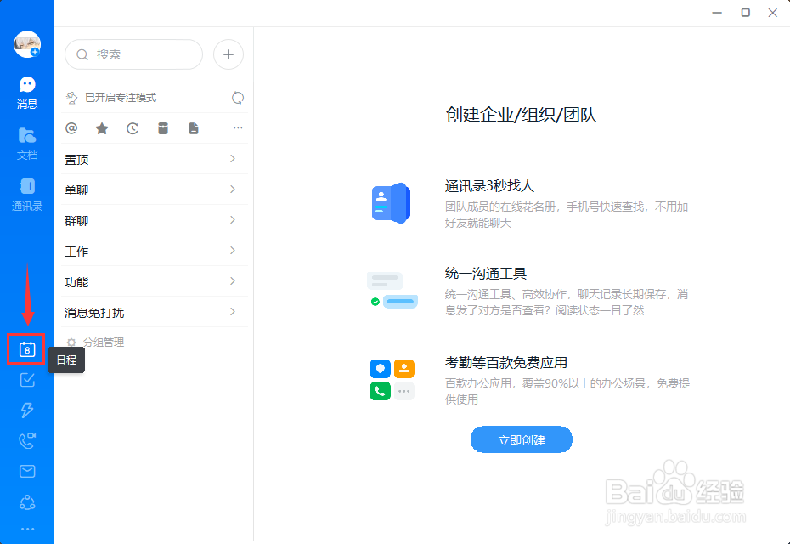Minimize the application window
Image resolution: width=790 pixels, height=544 pixels.
pos(717,13)
